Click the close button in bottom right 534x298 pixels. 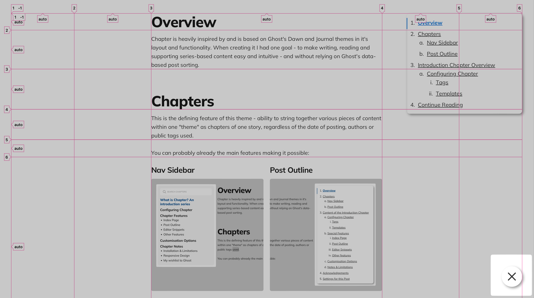coord(512,277)
